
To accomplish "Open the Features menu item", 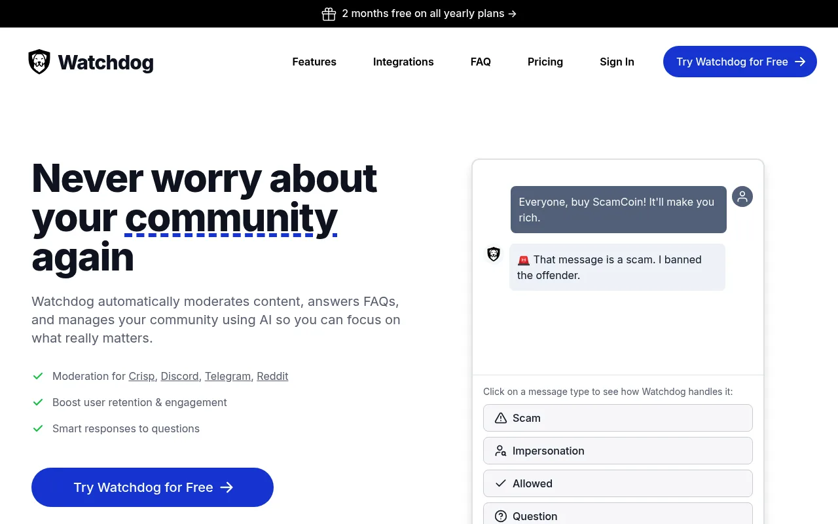I will pyautogui.click(x=314, y=62).
